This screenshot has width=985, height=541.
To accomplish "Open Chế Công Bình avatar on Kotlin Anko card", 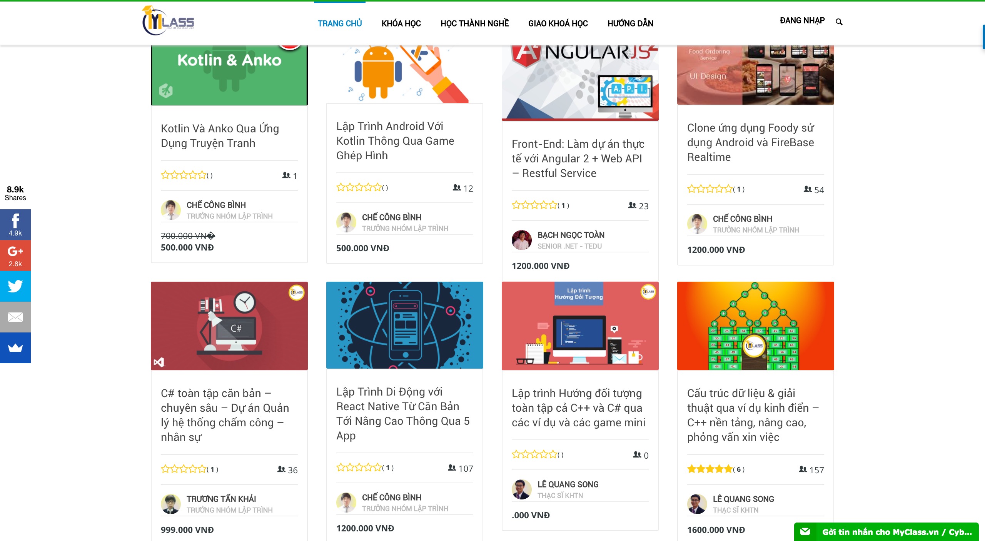I will [170, 210].
